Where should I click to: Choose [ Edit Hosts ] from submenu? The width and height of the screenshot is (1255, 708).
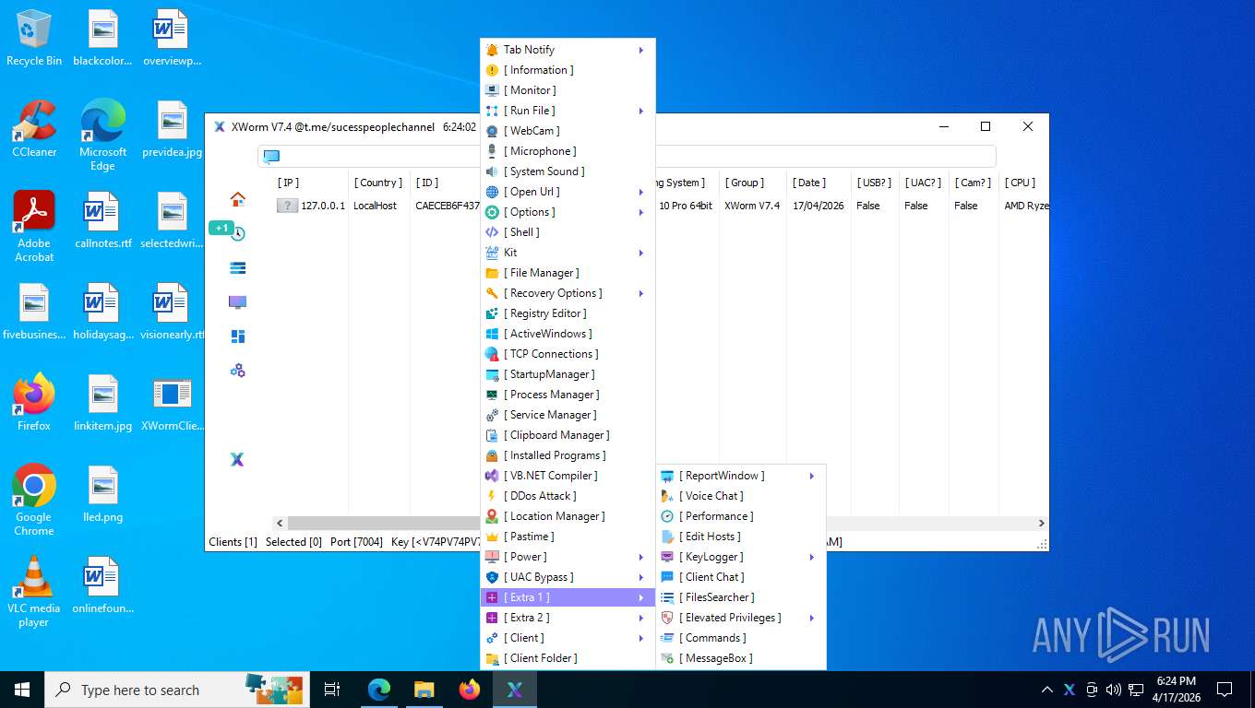(740, 537)
